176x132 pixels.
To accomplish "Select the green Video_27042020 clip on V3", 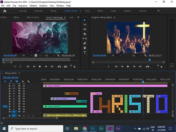I will [65, 107].
